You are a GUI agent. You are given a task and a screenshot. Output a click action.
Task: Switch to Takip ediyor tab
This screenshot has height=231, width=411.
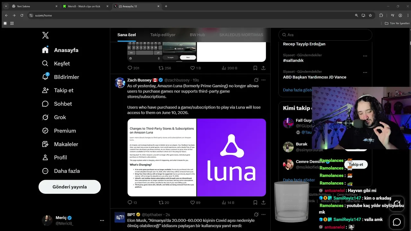[163, 35]
